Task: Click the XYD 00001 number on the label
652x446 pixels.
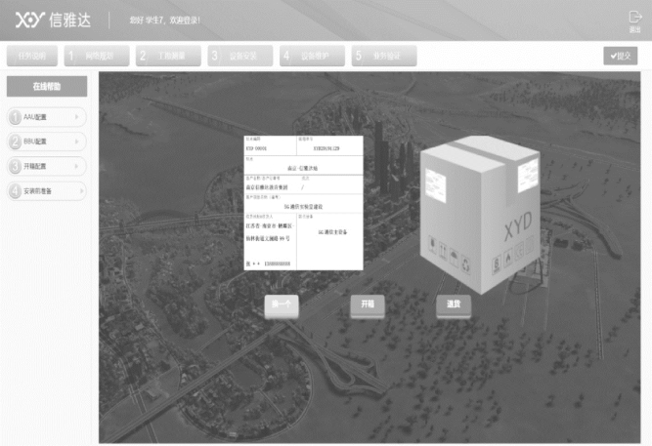Action: [x=256, y=148]
